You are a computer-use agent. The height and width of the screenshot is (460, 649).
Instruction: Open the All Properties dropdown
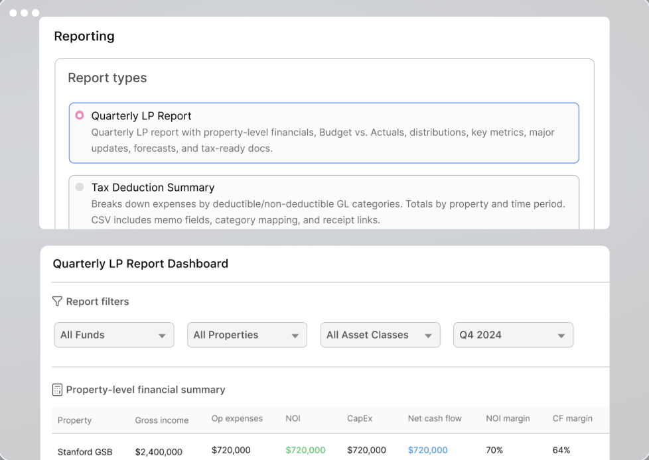tap(247, 335)
